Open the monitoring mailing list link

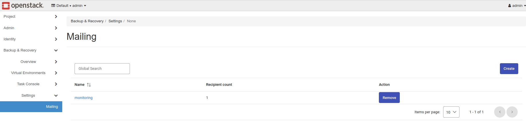pyautogui.click(x=83, y=98)
